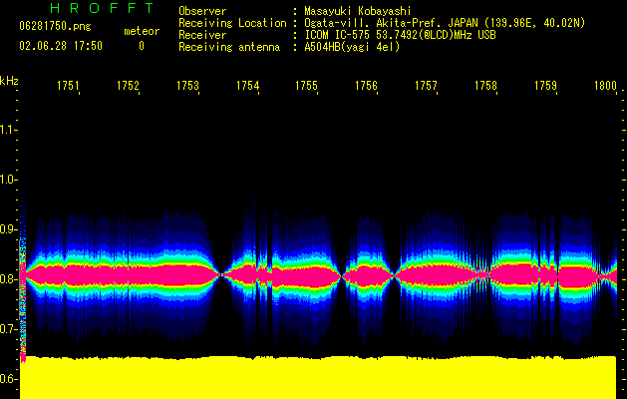627x399 pixels.
Task: Click the 1759 time axis marker
Action: [x=545, y=86]
